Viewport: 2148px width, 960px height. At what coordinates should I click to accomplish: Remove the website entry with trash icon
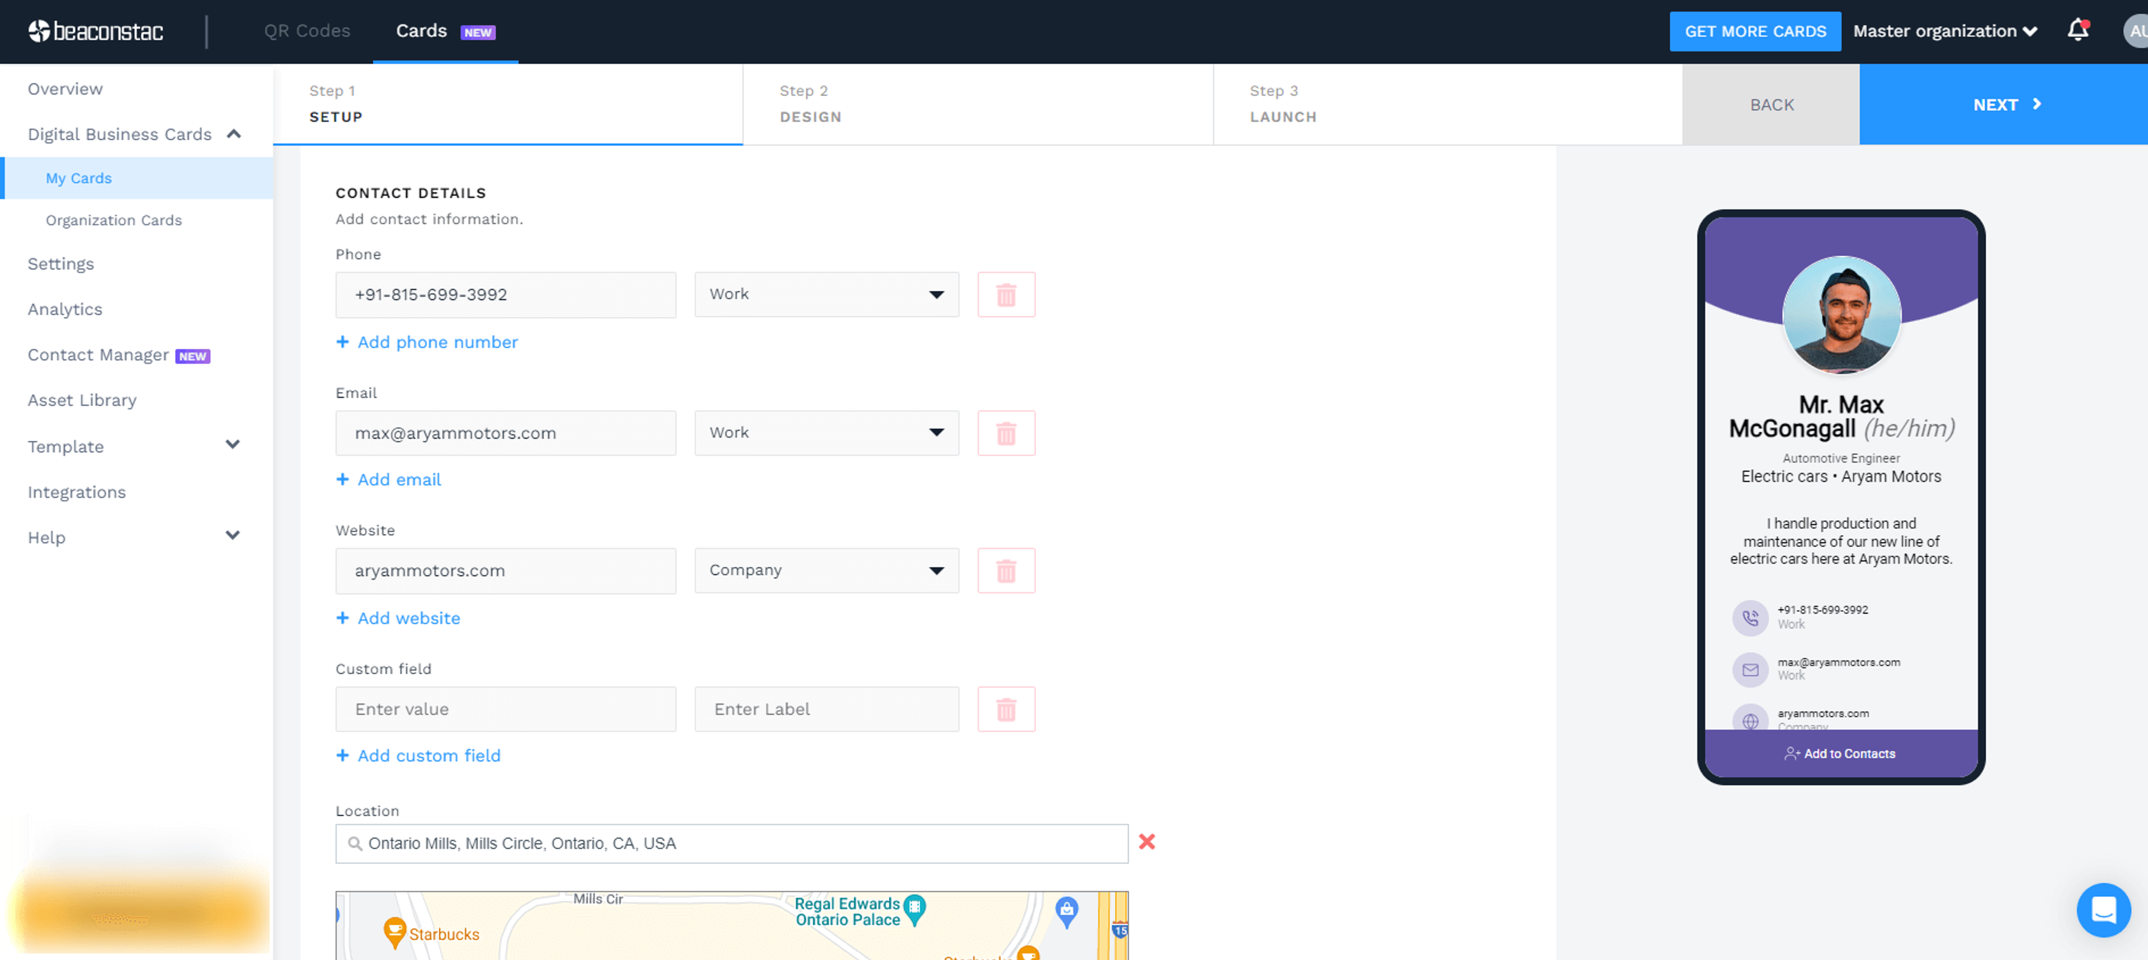pos(1006,571)
